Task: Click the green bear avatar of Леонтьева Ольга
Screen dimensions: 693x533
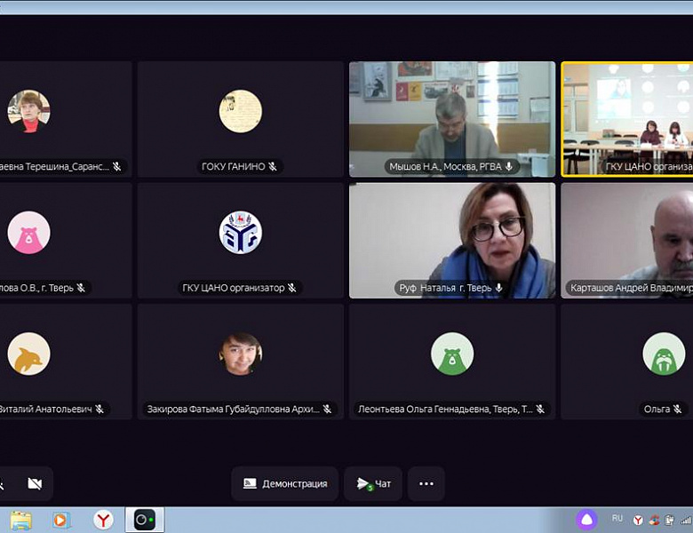Action: pyautogui.click(x=452, y=354)
